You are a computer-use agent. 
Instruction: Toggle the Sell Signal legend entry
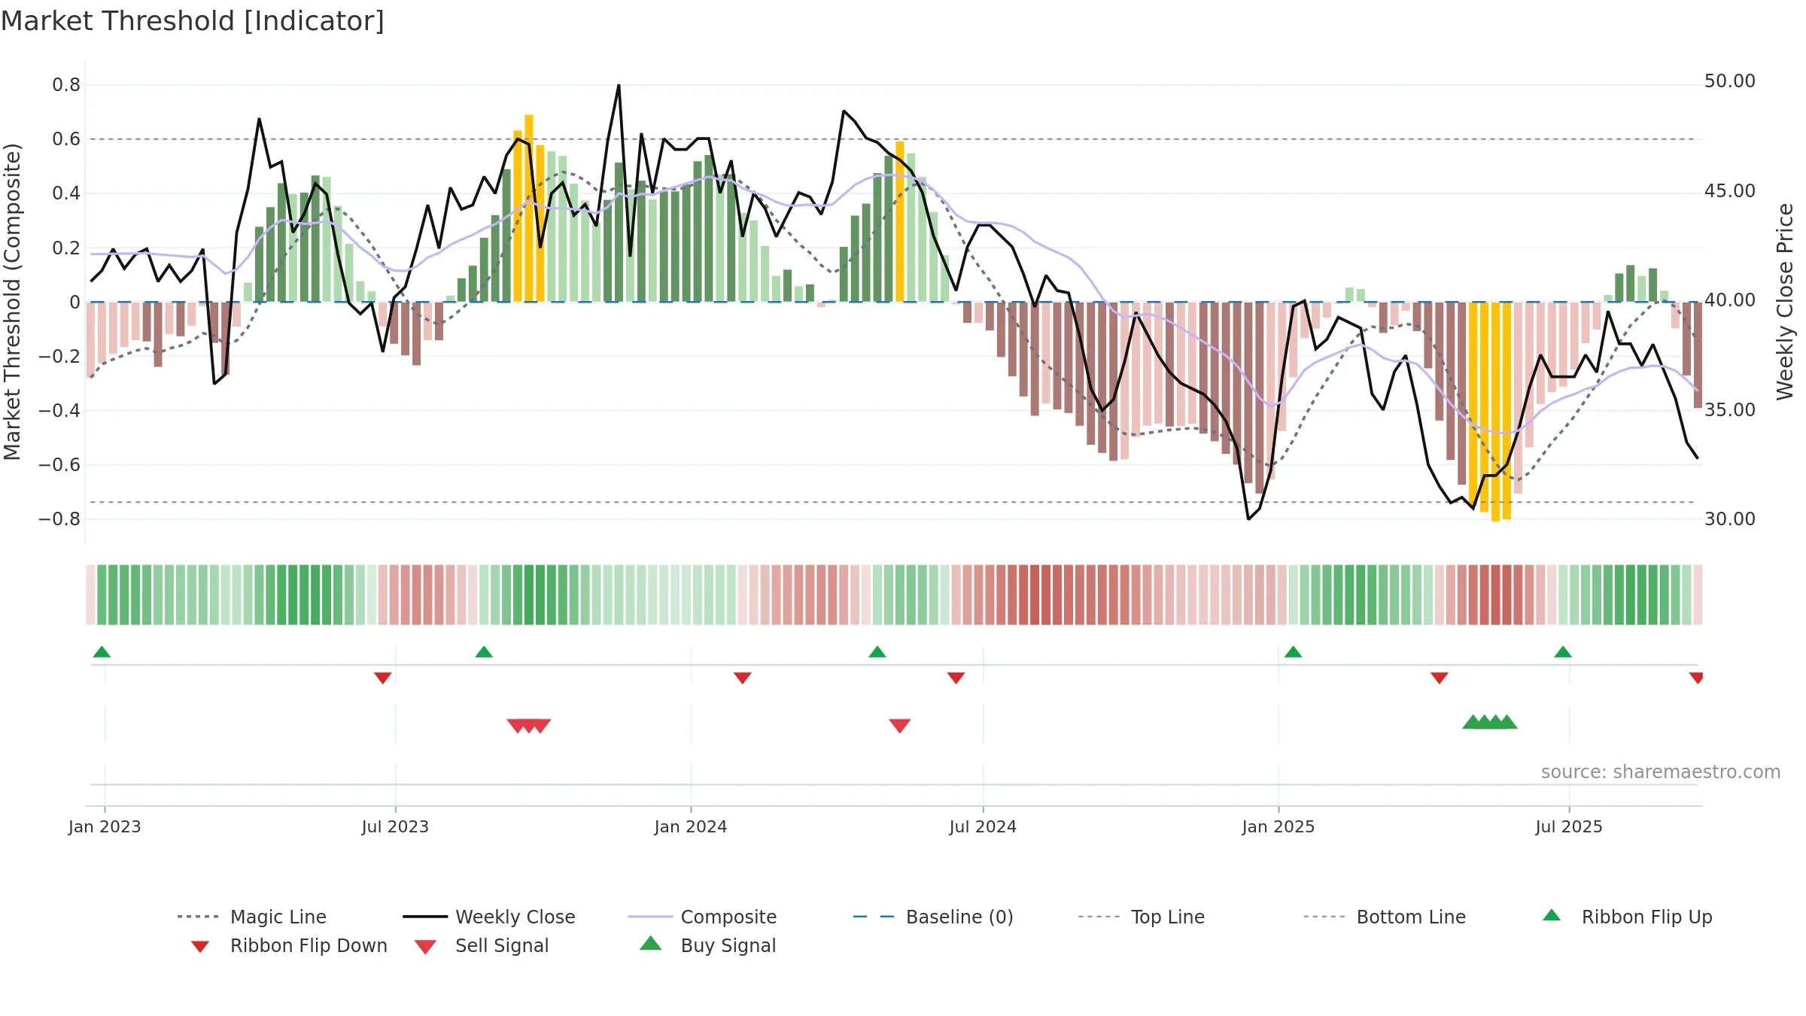pos(482,945)
